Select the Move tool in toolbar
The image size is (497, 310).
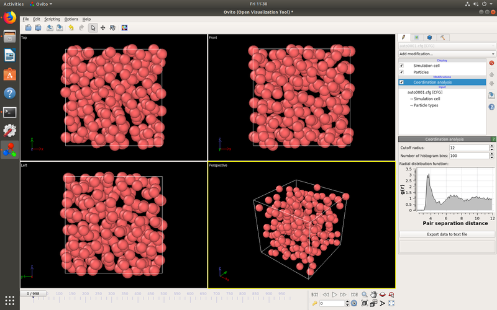pos(103,28)
